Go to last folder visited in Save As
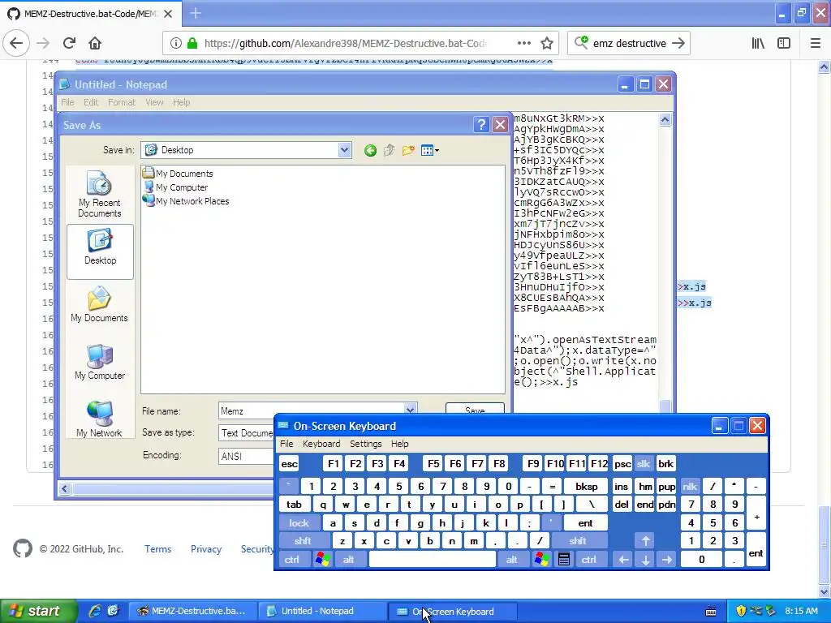The width and height of the screenshot is (831, 623). pyautogui.click(x=370, y=150)
